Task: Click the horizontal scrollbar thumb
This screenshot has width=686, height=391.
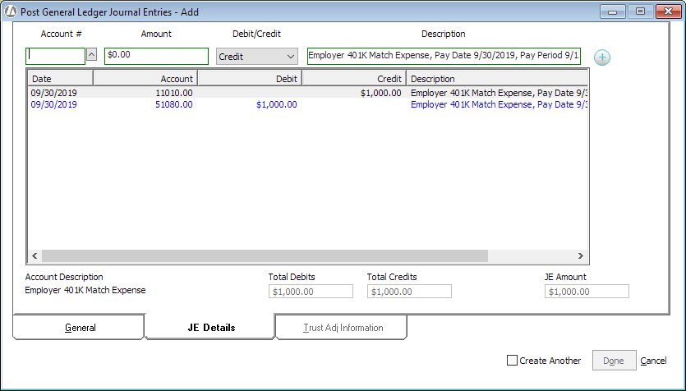Action: 265,256
